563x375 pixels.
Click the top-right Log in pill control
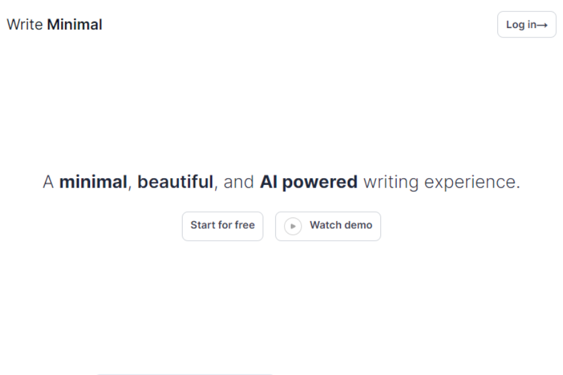click(x=526, y=25)
